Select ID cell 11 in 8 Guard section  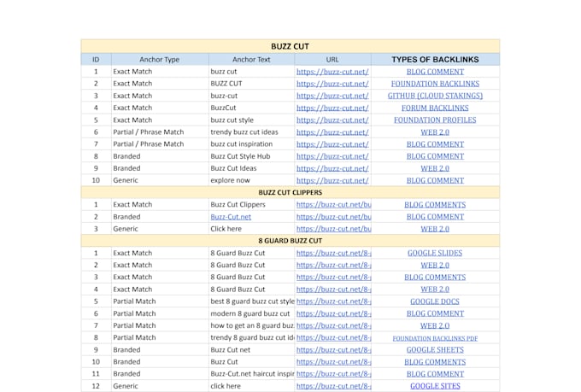pyautogui.click(x=96, y=374)
